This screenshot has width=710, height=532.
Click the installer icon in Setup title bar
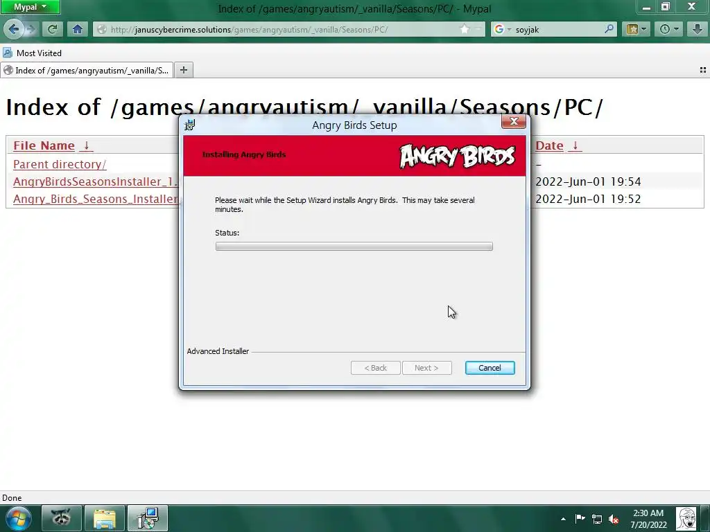pos(190,125)
